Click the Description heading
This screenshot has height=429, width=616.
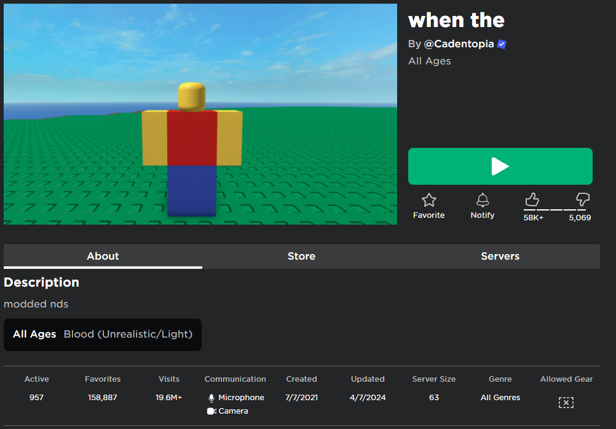[41, 282]
